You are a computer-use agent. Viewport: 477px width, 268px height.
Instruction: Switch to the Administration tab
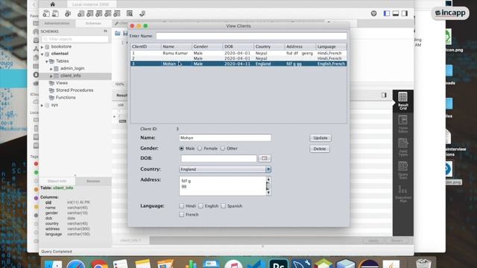point(57,23)
